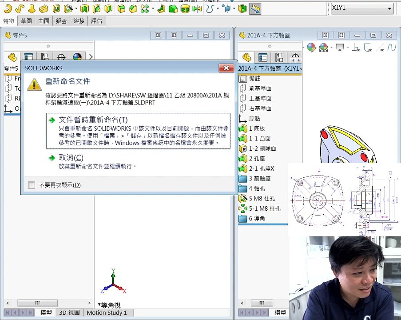Open PropertyManager tab in 零件5 window
401x320 pixels.
point(28,57)
